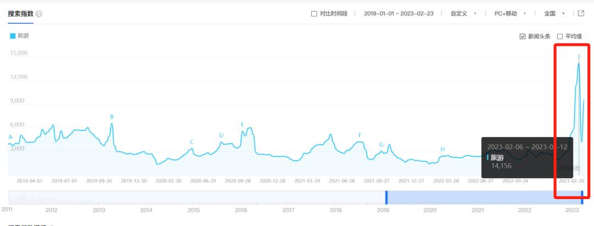Click news marker E on the chart
Screen dimensions: 594x226
point(243,124)
